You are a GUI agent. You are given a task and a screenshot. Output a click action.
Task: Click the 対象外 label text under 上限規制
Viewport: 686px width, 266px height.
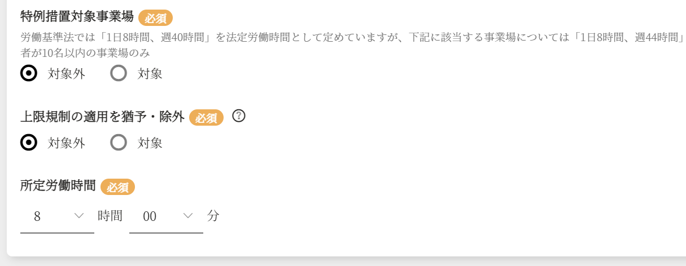point(67,143)
